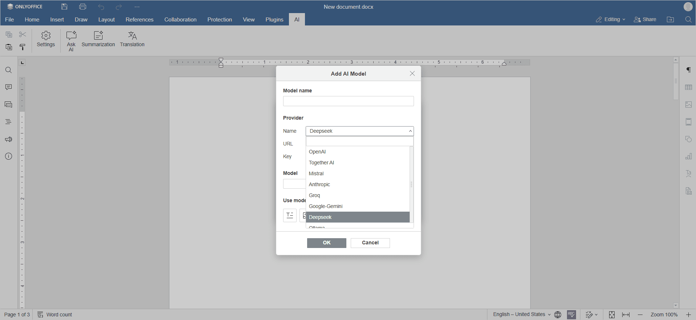Screen dimensions: 696x320
Task: Click the Save icon in title bar
Action: click(64, 7)
